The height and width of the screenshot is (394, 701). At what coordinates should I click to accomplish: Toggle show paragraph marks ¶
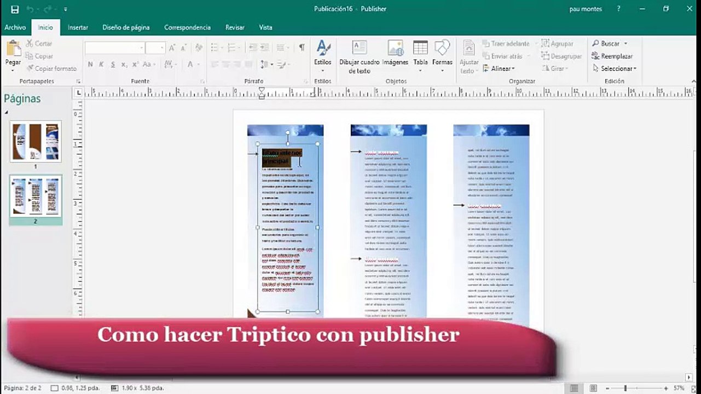[x=302, y=48]
